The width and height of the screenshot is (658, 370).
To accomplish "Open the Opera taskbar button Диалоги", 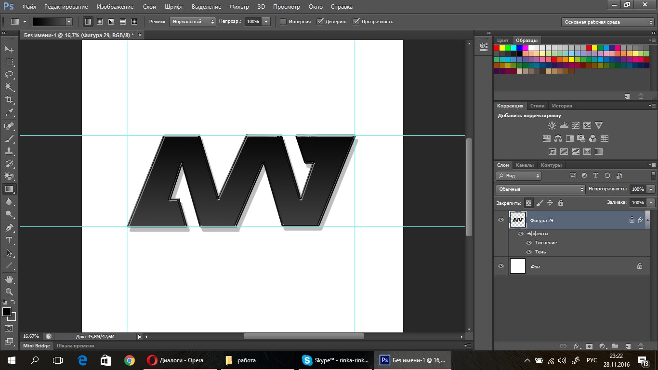I will (x=182, y=360).
